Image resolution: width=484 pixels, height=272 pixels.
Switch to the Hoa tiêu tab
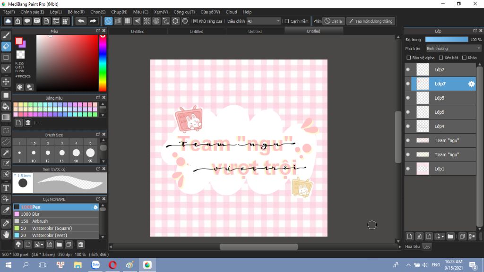coord(412,246)
